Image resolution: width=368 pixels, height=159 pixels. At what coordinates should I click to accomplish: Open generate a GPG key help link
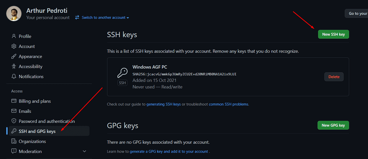click(x=168, y=152)
